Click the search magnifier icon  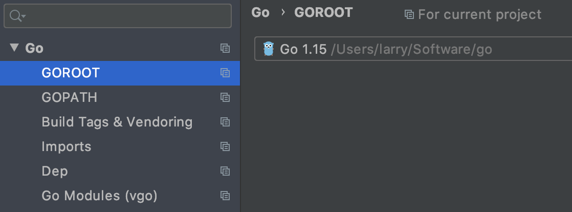(x=14, y=16)
